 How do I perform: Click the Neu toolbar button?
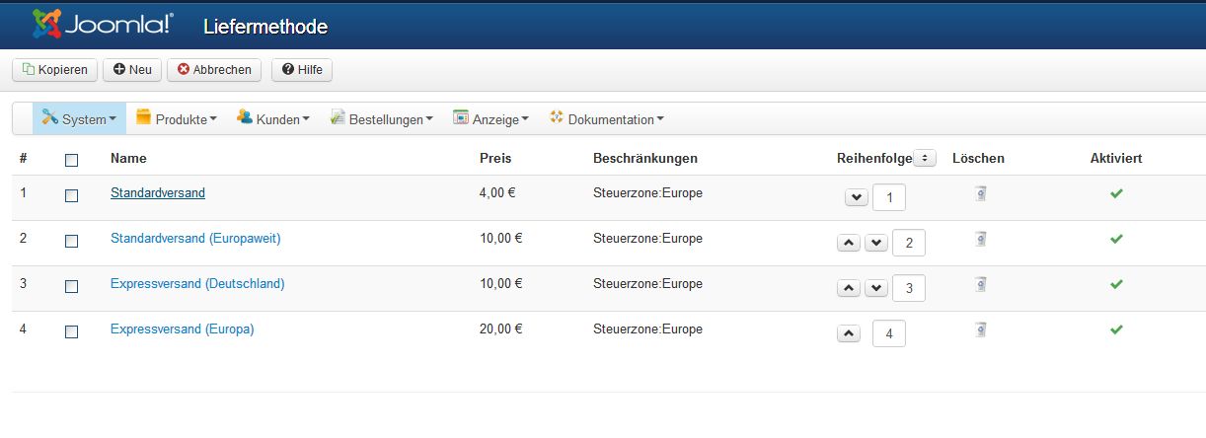pyautogui.click(x=132, y=69)
